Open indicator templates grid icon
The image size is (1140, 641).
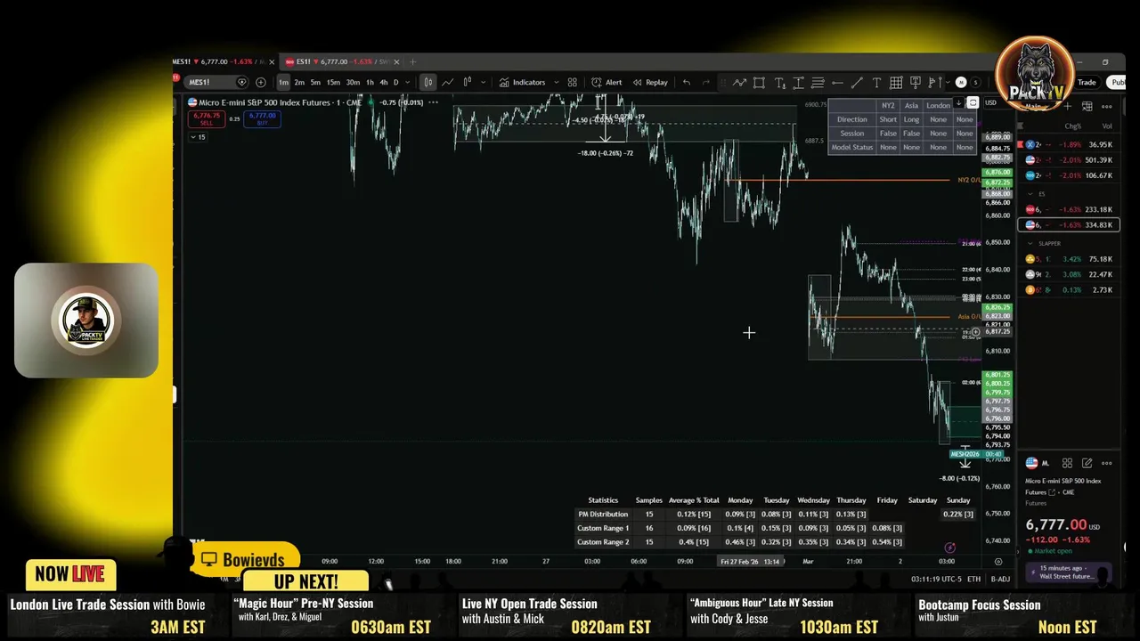pyautogui.click(x=573, y=82)
